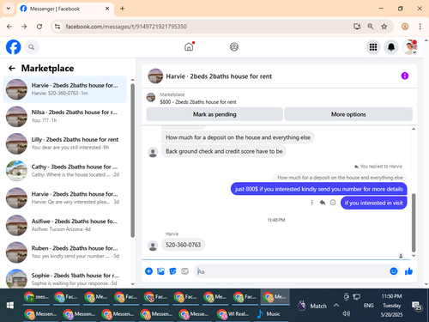The image size is (429, 322).
Task: Open a new browser tab
Action: [x=123, y=9]
